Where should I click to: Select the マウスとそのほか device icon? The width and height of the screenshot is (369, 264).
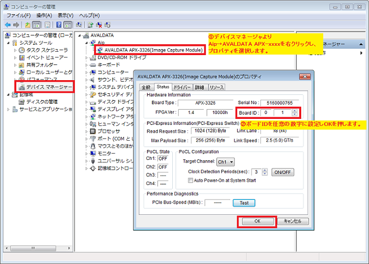93,146
